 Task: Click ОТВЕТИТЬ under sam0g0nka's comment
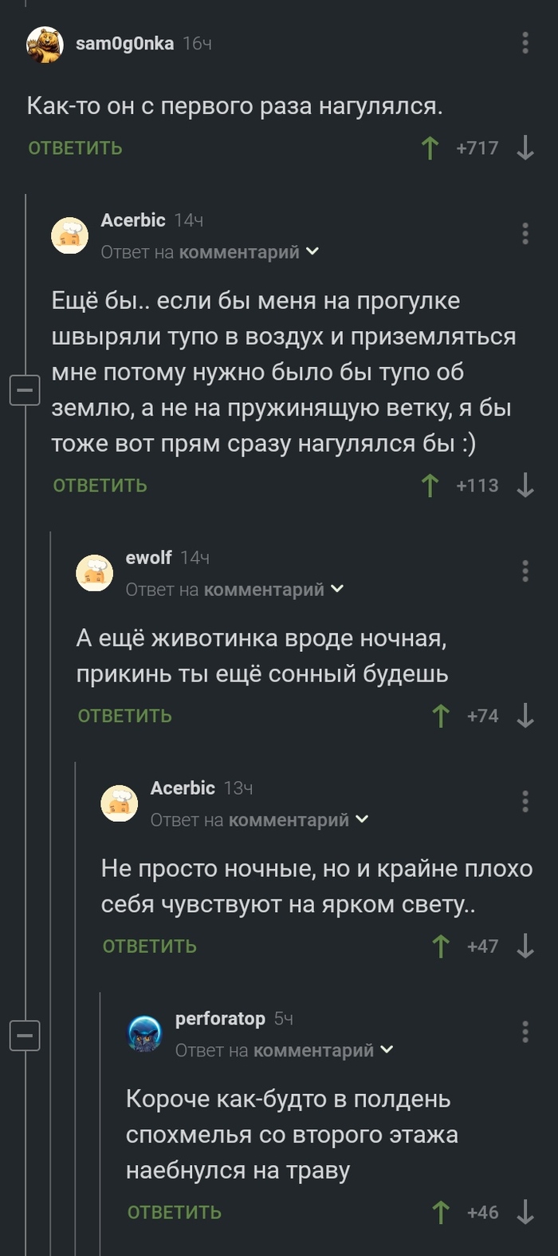(75, 148)
